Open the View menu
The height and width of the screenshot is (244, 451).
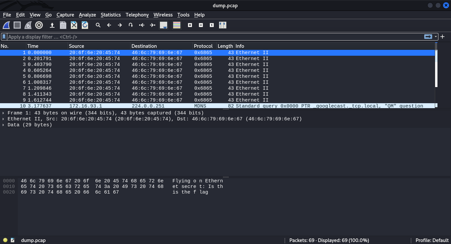point(35,15)
